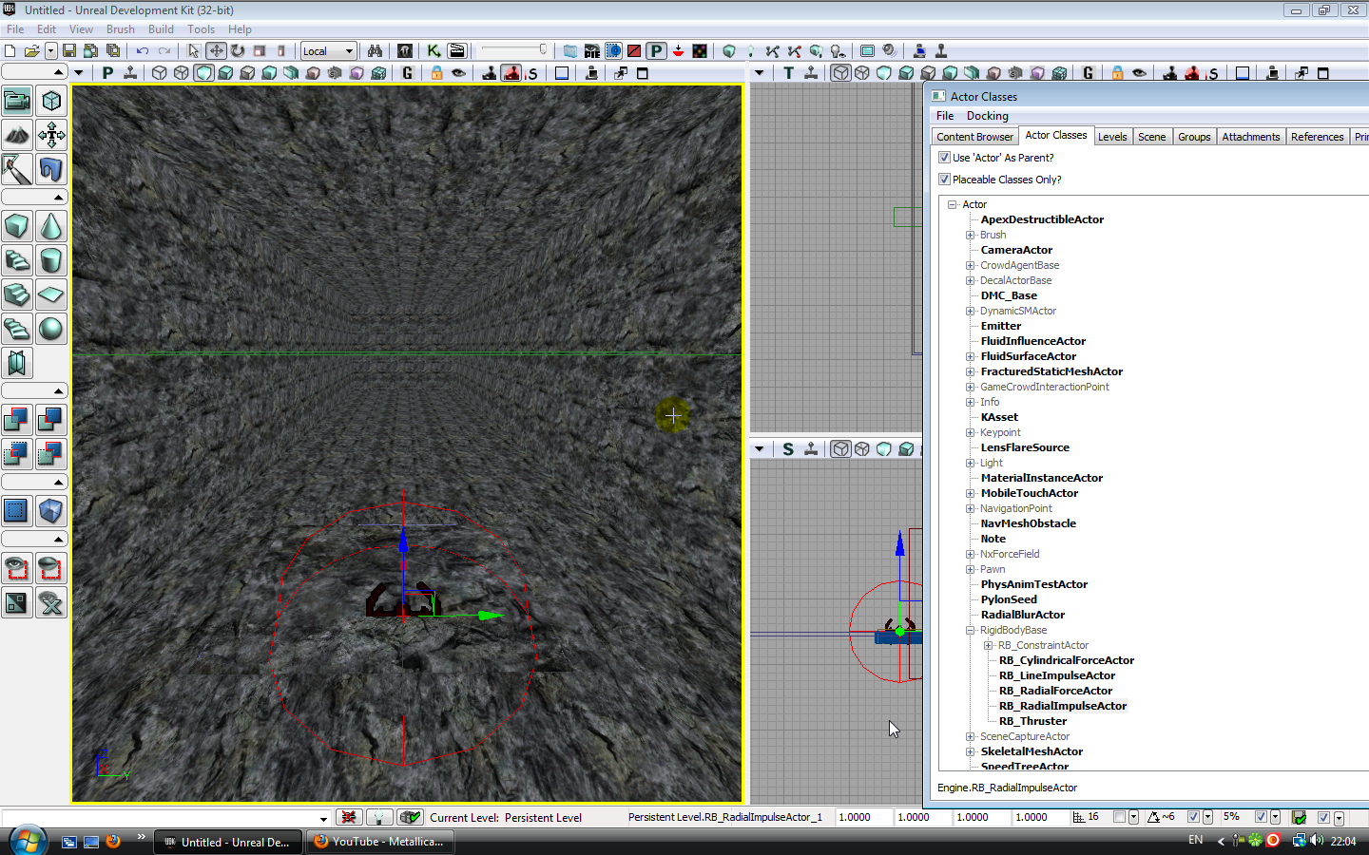Select the Camera mode tool
This screenshot has width=1369, height=855.
click(17, 101)
